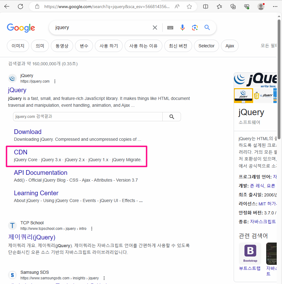Filter results by 이미지
The width and height of the screenshot is (282, 284).
click(18, 46)
